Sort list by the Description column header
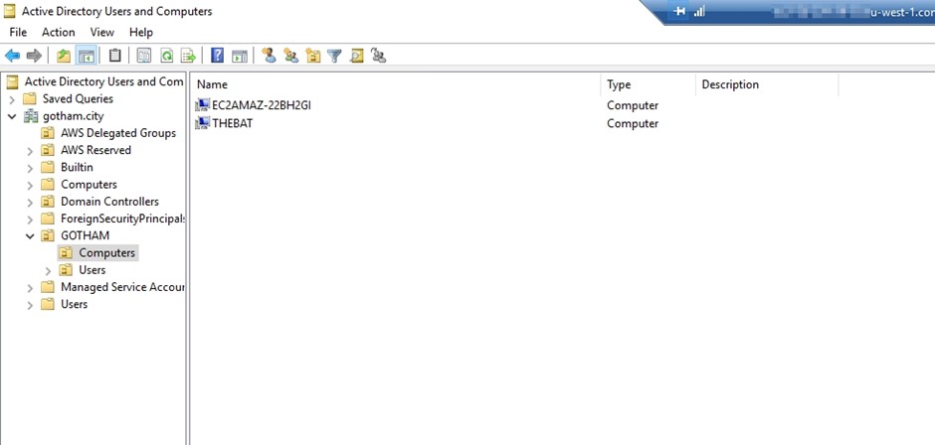This screenshot has width=935, height=445. [768, 84]
